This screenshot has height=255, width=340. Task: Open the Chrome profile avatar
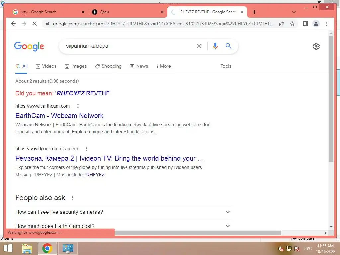click(316, 24)
